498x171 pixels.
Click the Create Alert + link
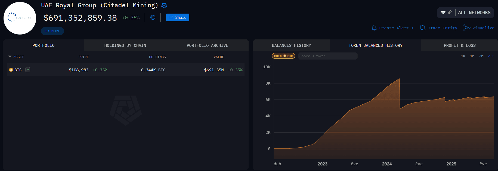click(393, 28)
